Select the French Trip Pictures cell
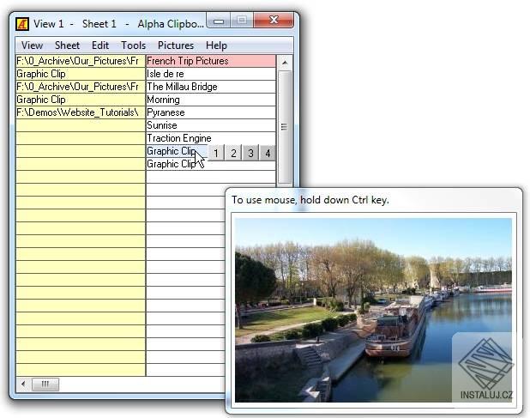Image resolution: width=530 pixels, height=418 pixels. coord(211,61)
